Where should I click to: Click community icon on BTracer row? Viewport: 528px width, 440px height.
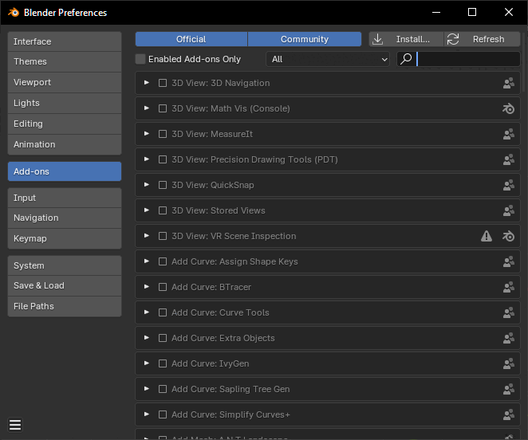point(509,287)
